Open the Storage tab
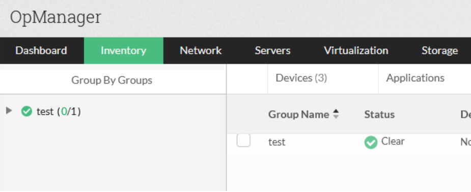 pos(439,50)
